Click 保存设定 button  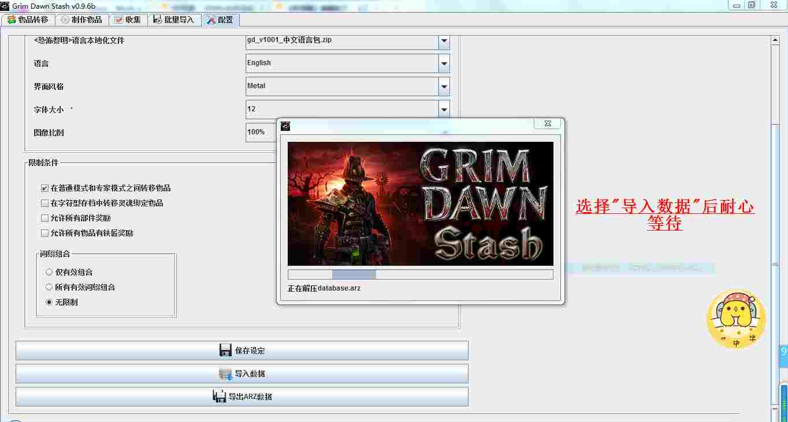point(242,351)
